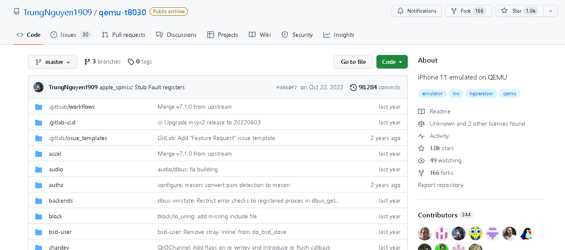
Task: Expand the master branch dropdown
Action: [x=53, y=62]
